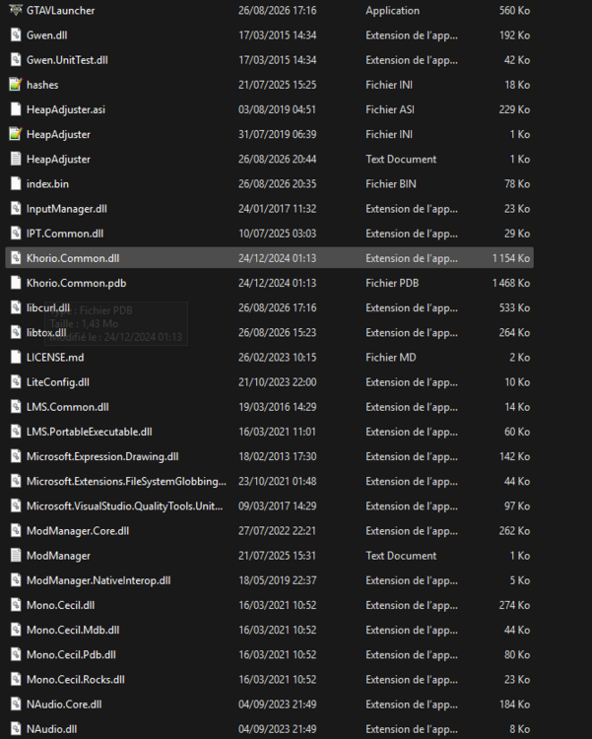Click the InputManager.dll file icon
This screenshot has width=592, height=739.
pyautogui.click(x=16, y=209)
